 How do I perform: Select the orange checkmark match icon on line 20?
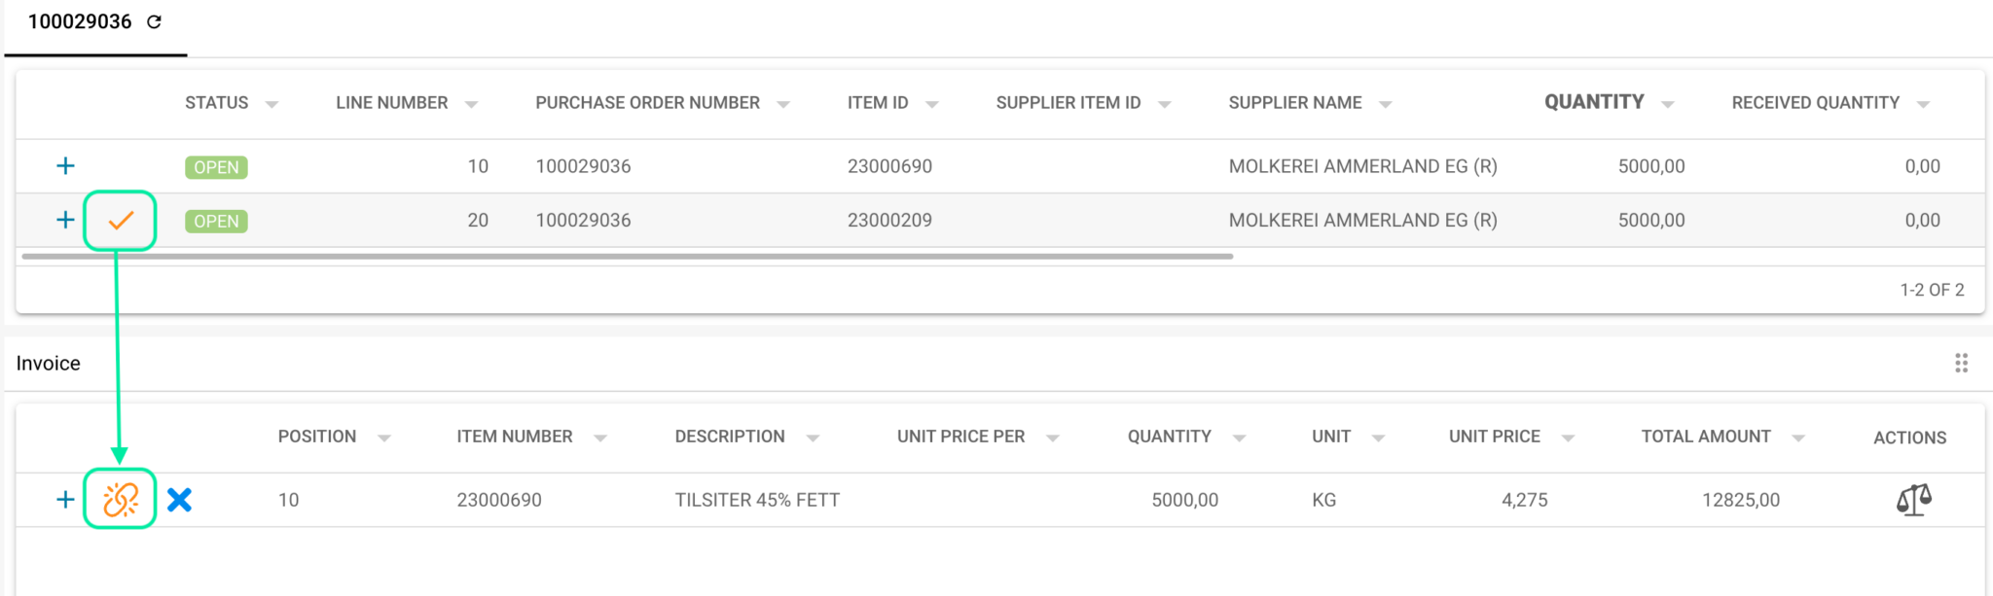click(x=120, y=221)
